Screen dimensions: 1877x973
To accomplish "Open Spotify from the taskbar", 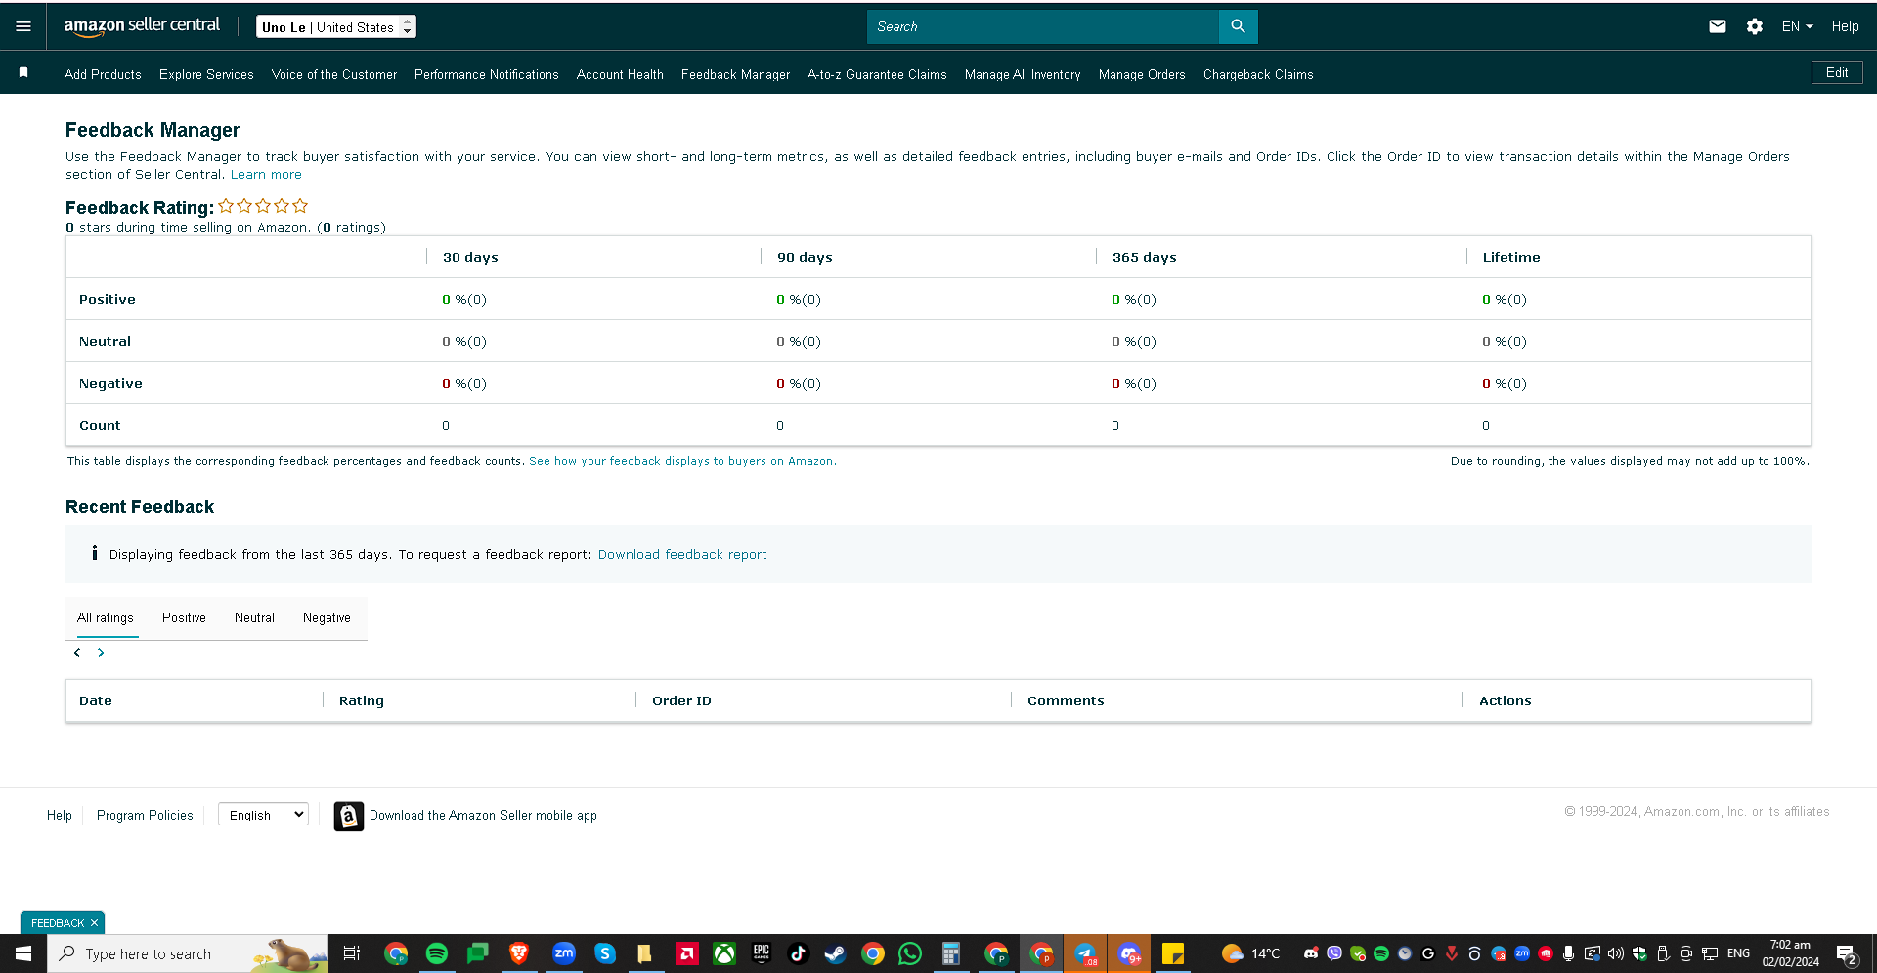I will [437, 953].
